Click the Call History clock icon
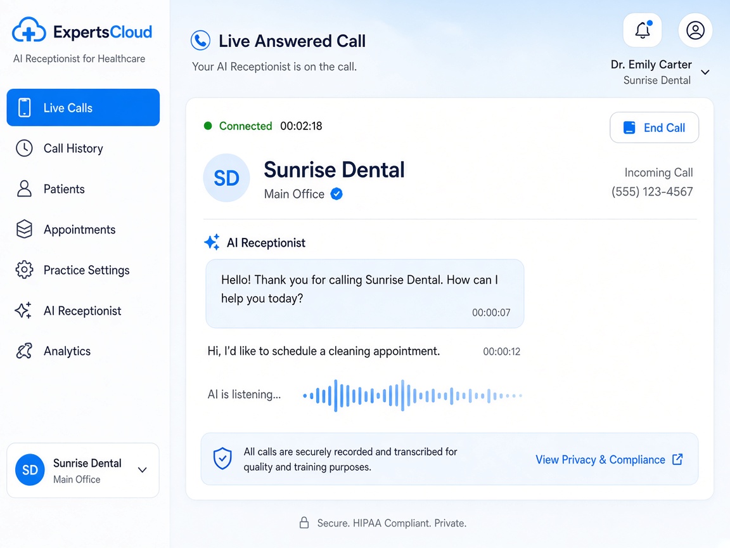730x548 pixels. click(x=24, y=148)
